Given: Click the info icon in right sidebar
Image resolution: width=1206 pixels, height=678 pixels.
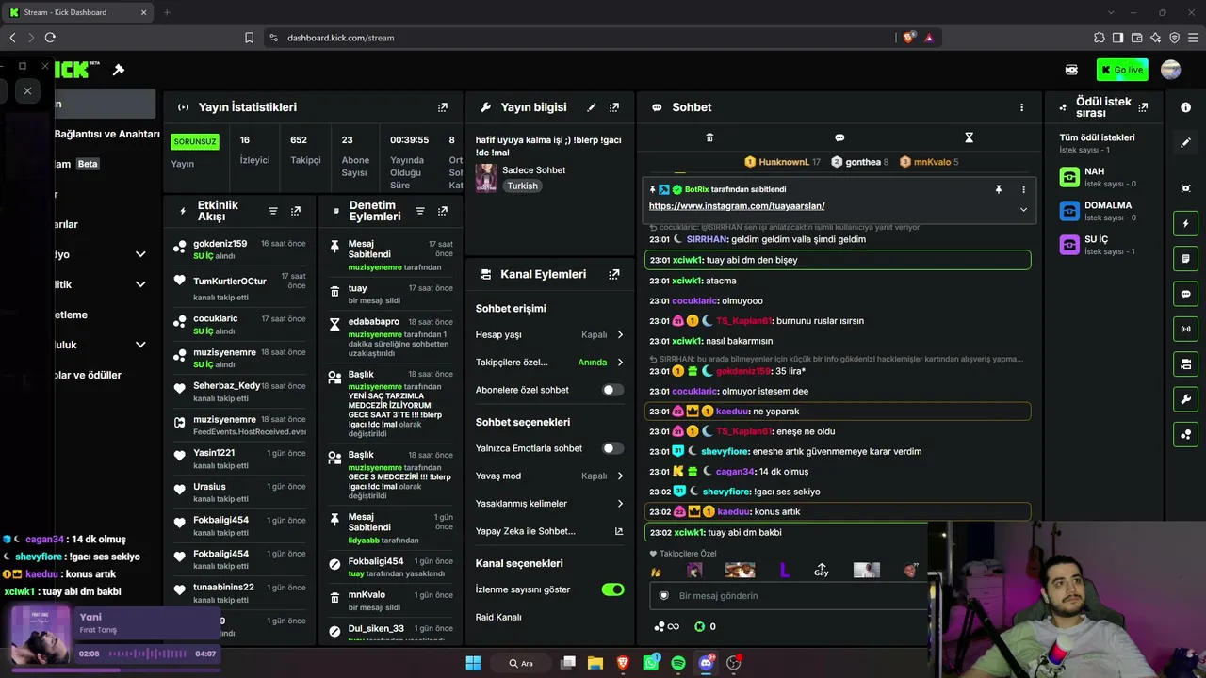Looking at the screenshot, I should click(1185, 107).
